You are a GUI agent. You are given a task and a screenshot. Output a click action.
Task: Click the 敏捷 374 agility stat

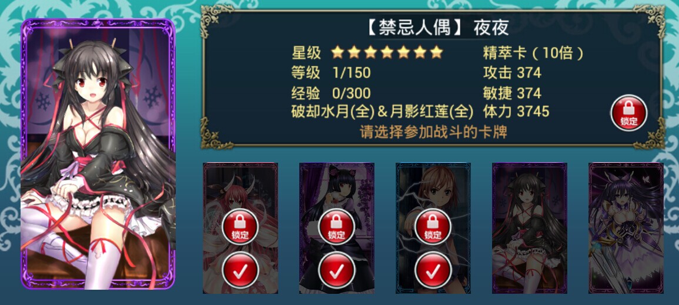(512, 93)
